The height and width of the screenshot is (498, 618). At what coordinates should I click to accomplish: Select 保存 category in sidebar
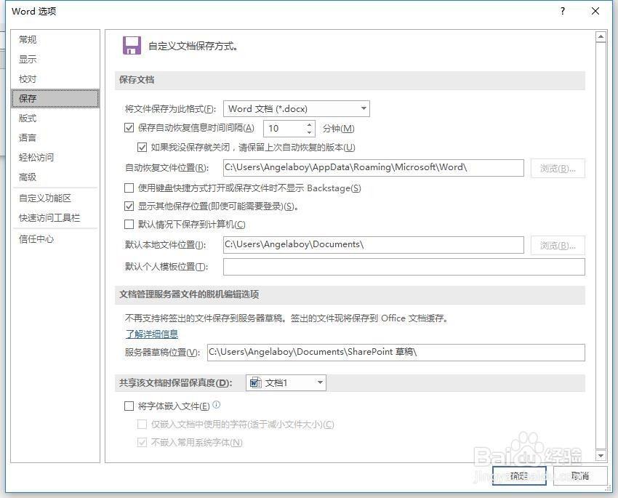click(x=55, y=98)
